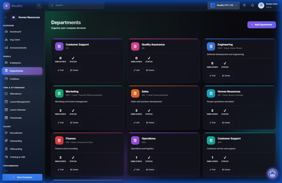Focus the top Search field
Viewport: 282px width, 183px height.
pyautogui.click(x=76, y=5)
